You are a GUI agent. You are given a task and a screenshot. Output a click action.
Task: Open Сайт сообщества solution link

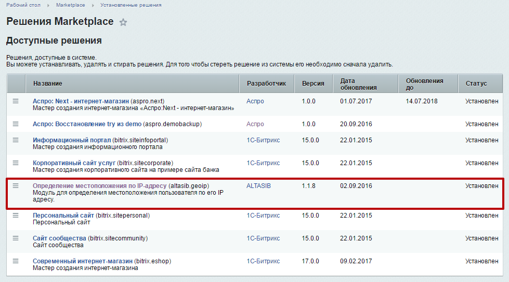59,238
